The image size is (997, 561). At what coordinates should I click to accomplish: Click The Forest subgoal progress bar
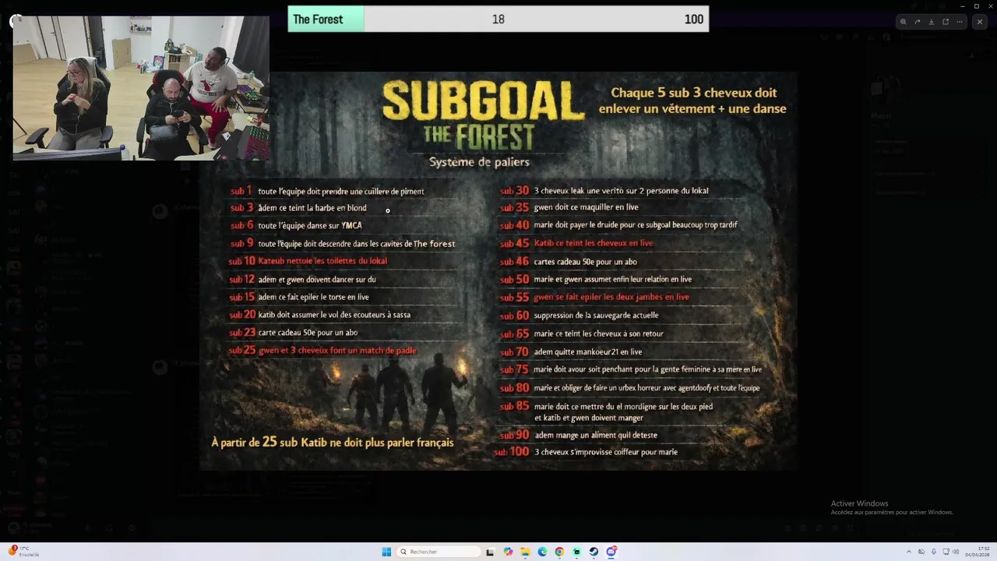[x=498, y=19]
